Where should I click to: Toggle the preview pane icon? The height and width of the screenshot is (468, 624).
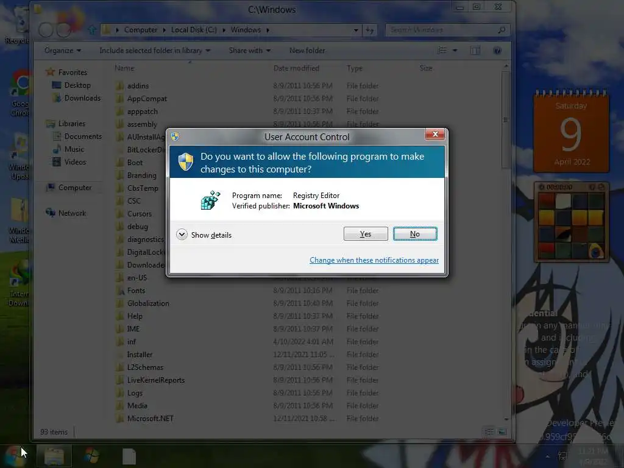tap(475, 50)
